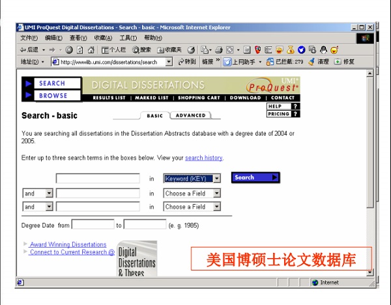Switch to the BASIC search tab
This screenshot has width=391, height=305.
pyautogui.click(x=154, y=116)
